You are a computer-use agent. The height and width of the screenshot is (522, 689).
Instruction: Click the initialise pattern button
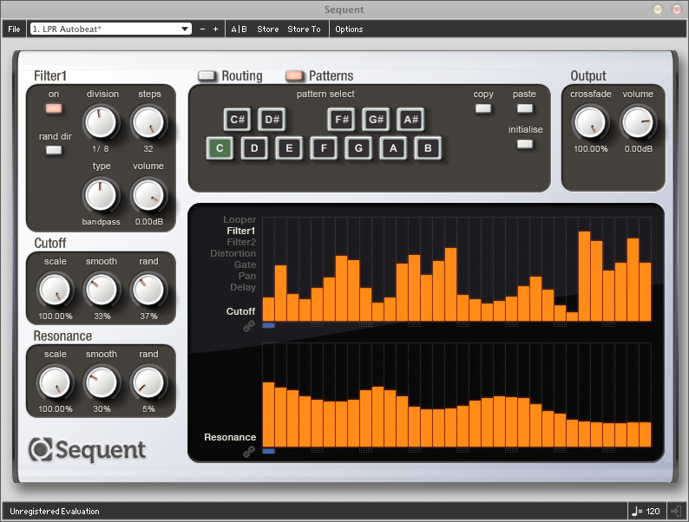(525, 145)
